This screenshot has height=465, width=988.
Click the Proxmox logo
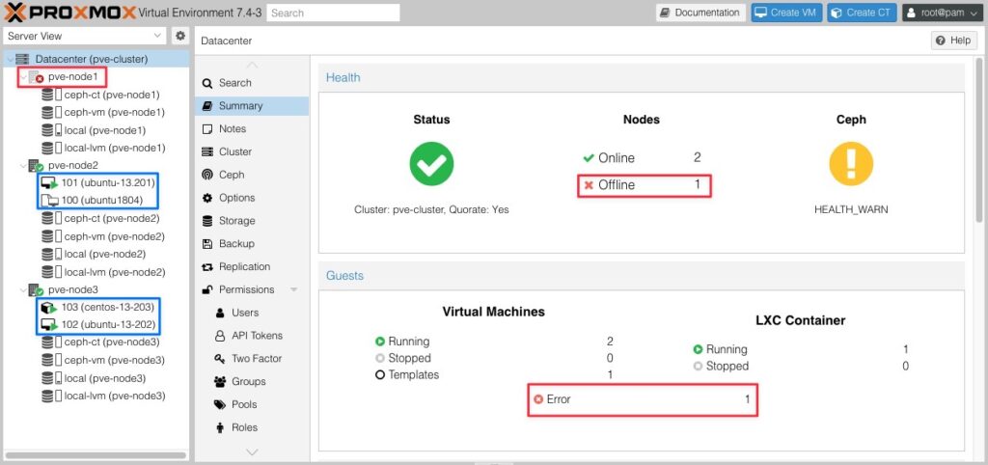tap(69, 13)
